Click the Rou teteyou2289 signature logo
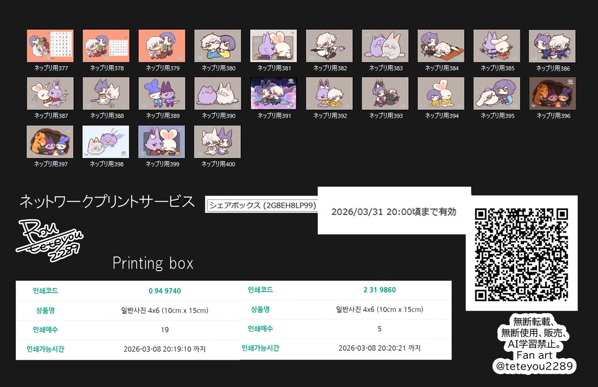Image resolution: width=598 pixels, height=387 pixels. point(50,241)
